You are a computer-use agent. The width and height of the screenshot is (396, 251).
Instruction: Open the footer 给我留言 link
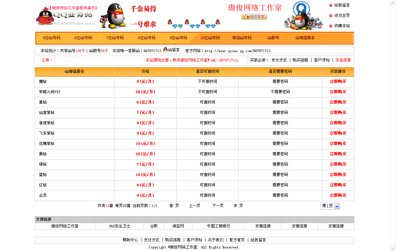pyautogui.click(x=258, y=240)
